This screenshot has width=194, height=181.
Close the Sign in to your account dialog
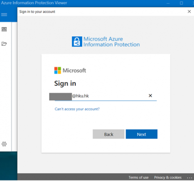click(x=189, y=11)
